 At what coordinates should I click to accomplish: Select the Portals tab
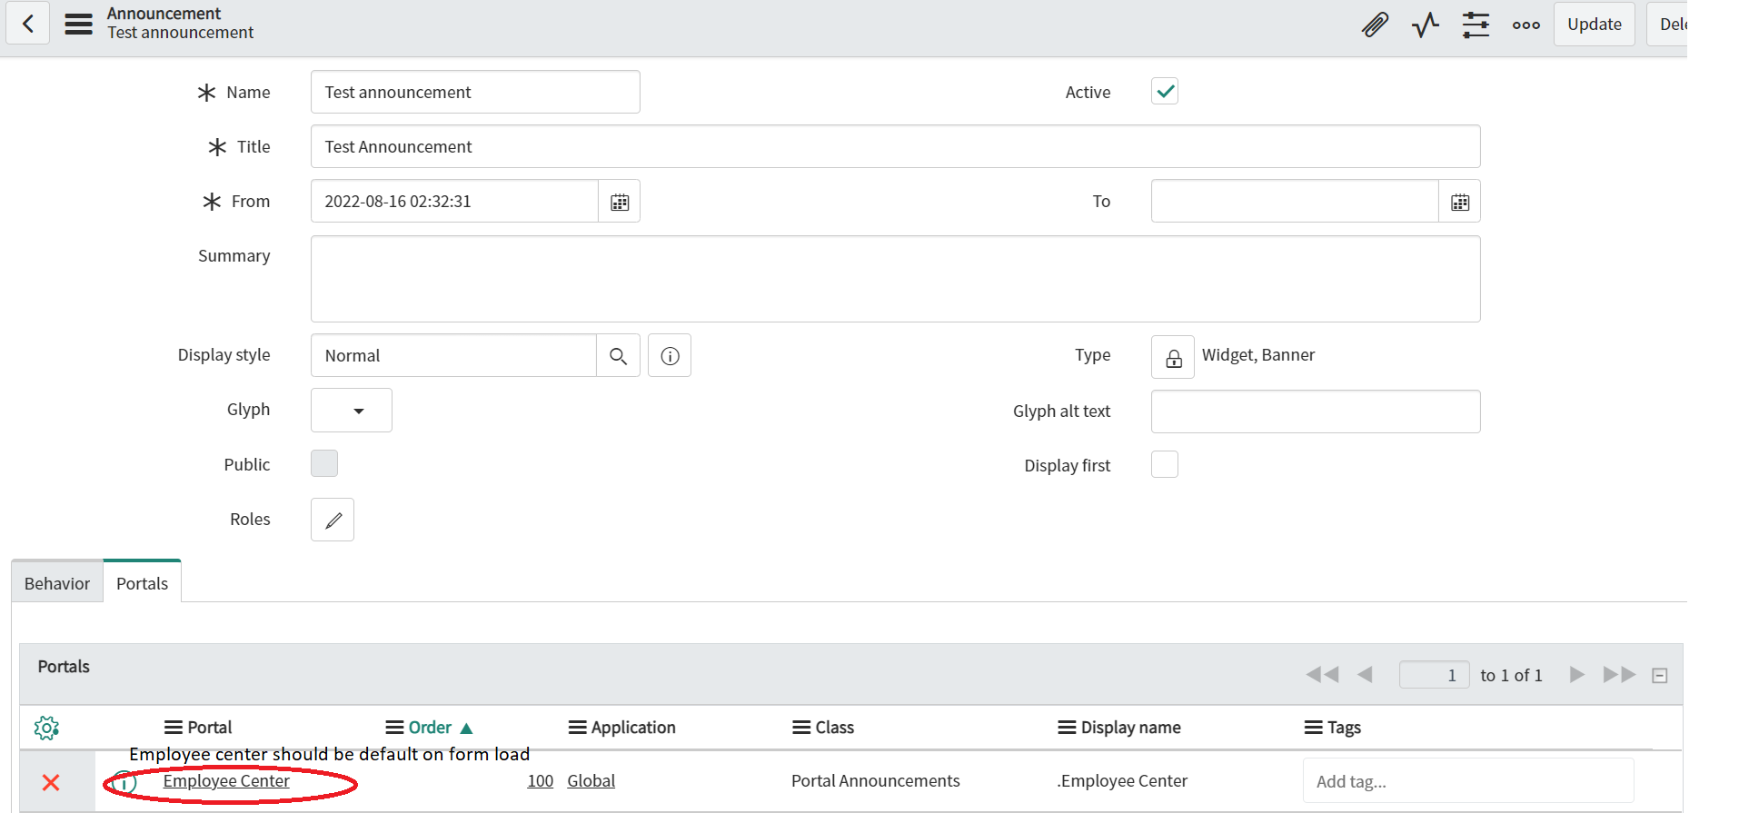[x=143, y=582]
